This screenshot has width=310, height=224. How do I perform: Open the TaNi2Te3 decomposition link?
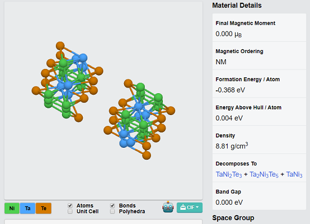click(229, 174)
